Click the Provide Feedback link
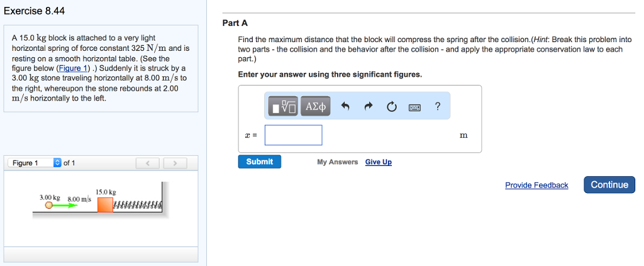Image resolution: width=644 pixels, height=266 pixels. click(x=536, y=185)
